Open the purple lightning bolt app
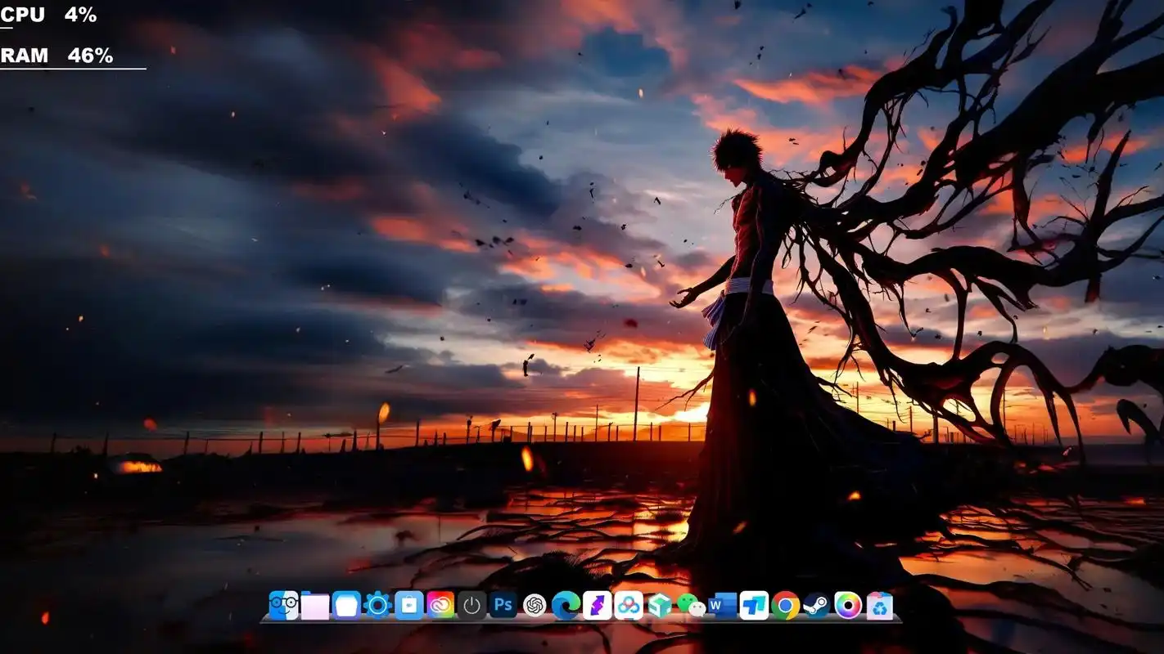This screenshot has width=1164, height=654. (598, 606)
